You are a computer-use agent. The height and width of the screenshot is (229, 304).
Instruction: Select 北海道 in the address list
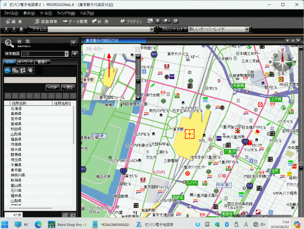(16, 108)
